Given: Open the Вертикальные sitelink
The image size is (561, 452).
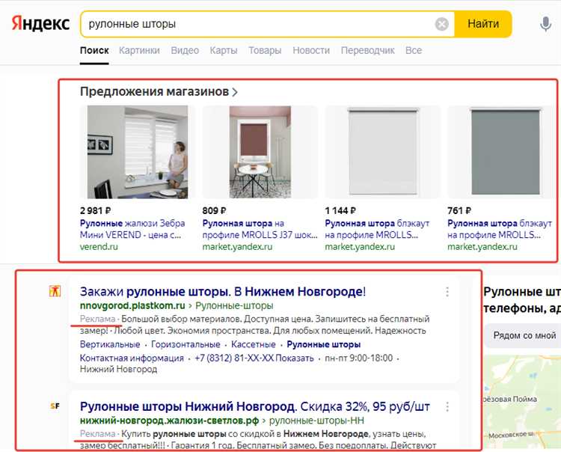Looking at the screenshot, I should (110, 345).
